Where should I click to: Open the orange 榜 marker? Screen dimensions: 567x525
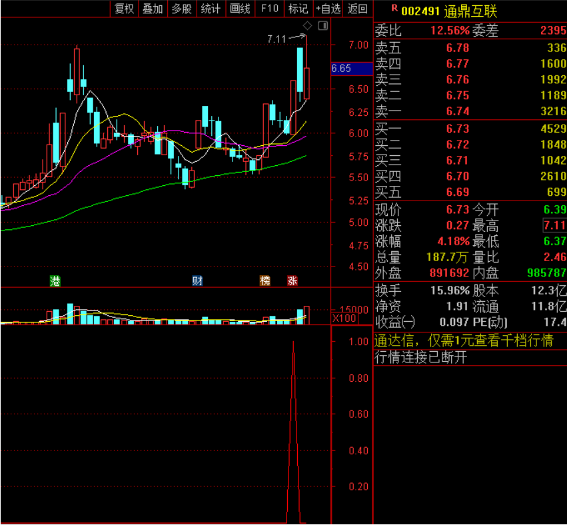click(265, 281)
